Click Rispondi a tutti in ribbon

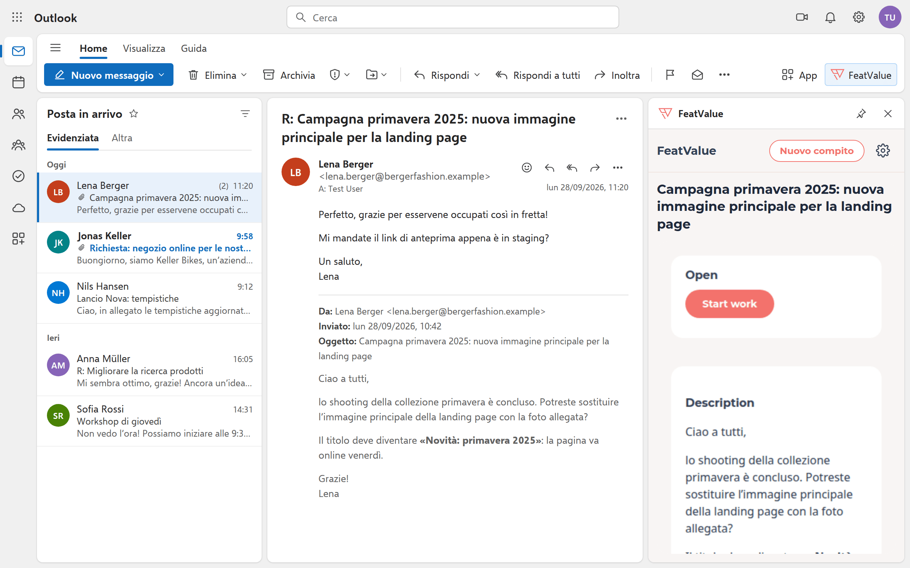(x=538, y=75)
